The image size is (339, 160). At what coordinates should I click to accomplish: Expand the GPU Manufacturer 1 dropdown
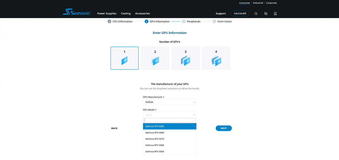coord(170,102)
